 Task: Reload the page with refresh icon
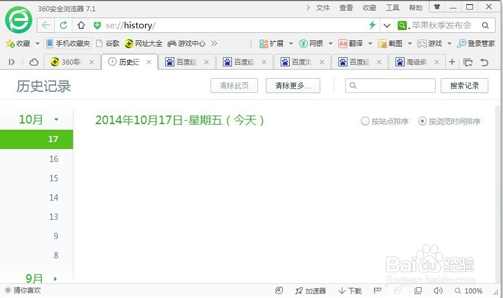[x=63, y=25]
